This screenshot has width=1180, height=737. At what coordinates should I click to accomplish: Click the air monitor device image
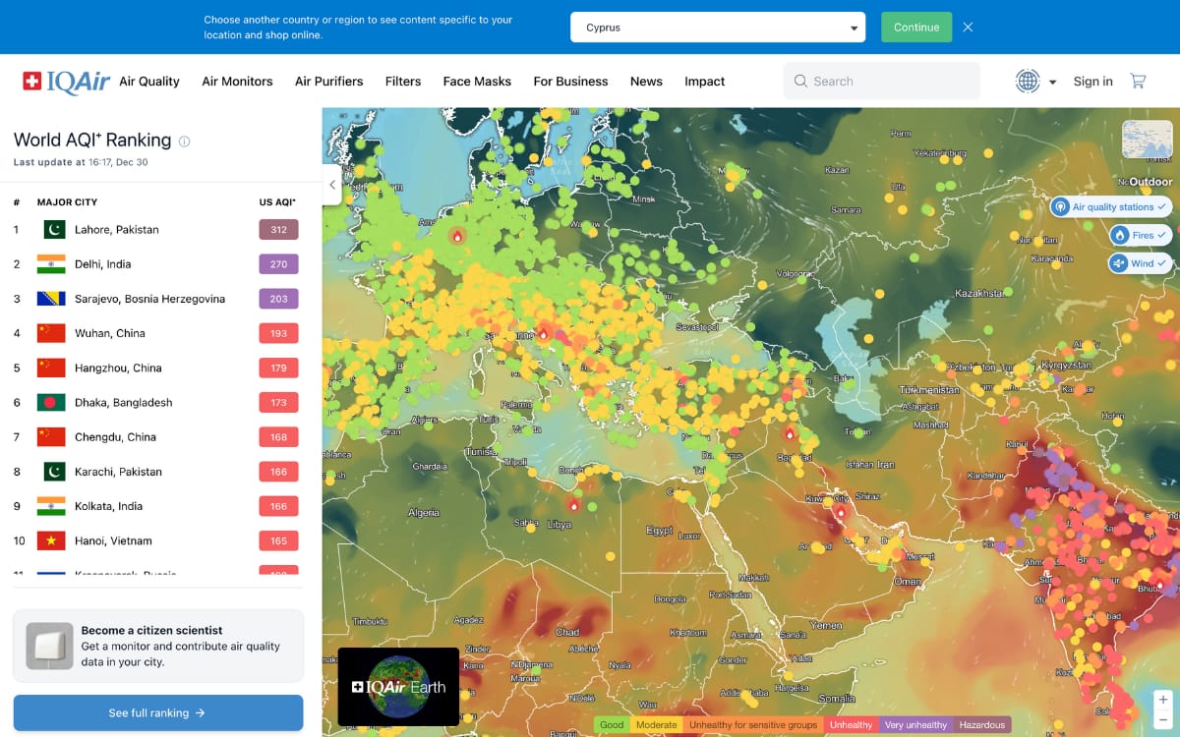coord(49,646)
